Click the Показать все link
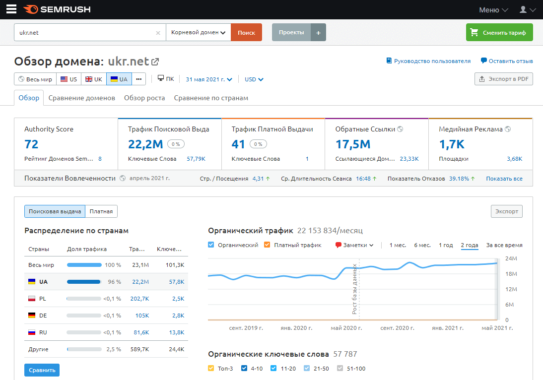 [x=504, y=179]
